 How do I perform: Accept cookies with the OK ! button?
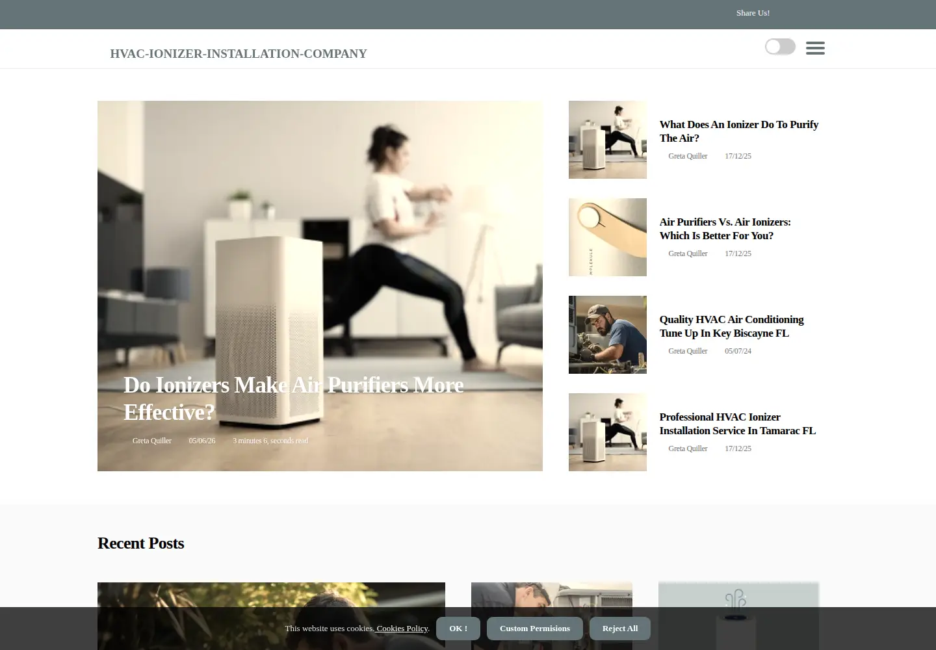[x=458, y=629]
